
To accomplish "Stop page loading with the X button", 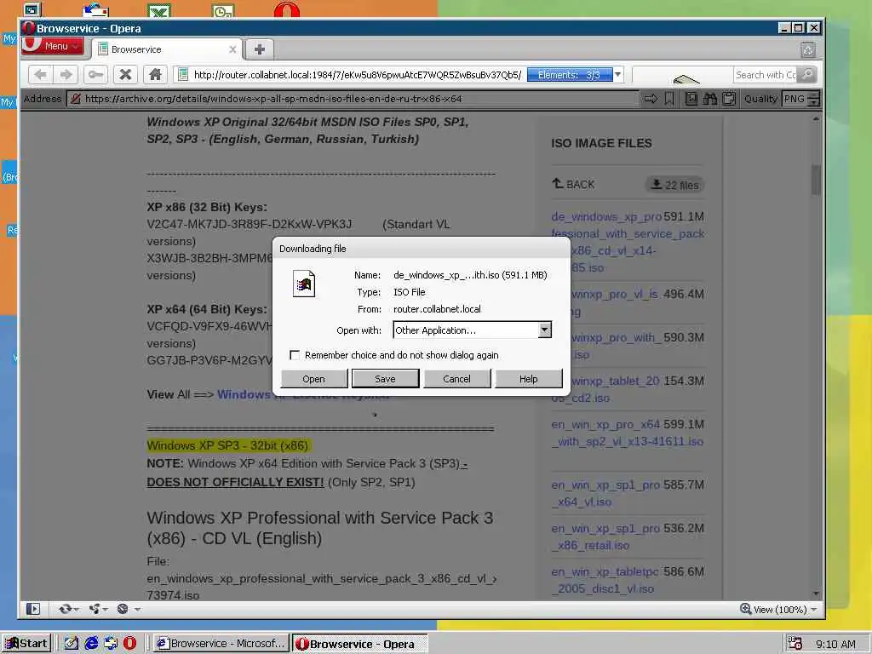I will pyautogui.click(x=126, y=75).
